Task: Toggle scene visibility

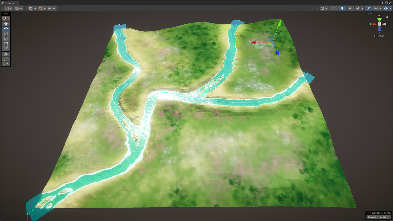Action: (368, 8)
